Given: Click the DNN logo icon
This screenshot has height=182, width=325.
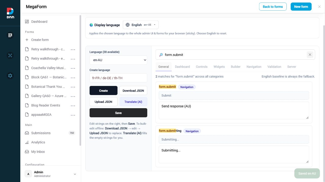Looking at the screenshot, I should (10, 13).
